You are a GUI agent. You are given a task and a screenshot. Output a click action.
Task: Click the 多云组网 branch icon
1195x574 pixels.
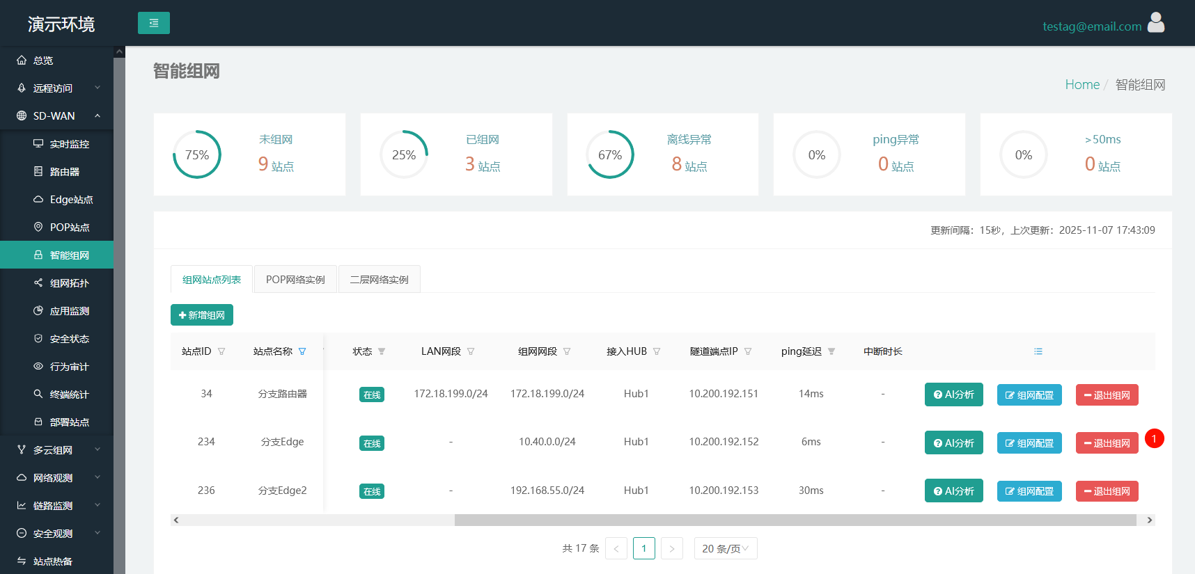(x=22, y=450)
